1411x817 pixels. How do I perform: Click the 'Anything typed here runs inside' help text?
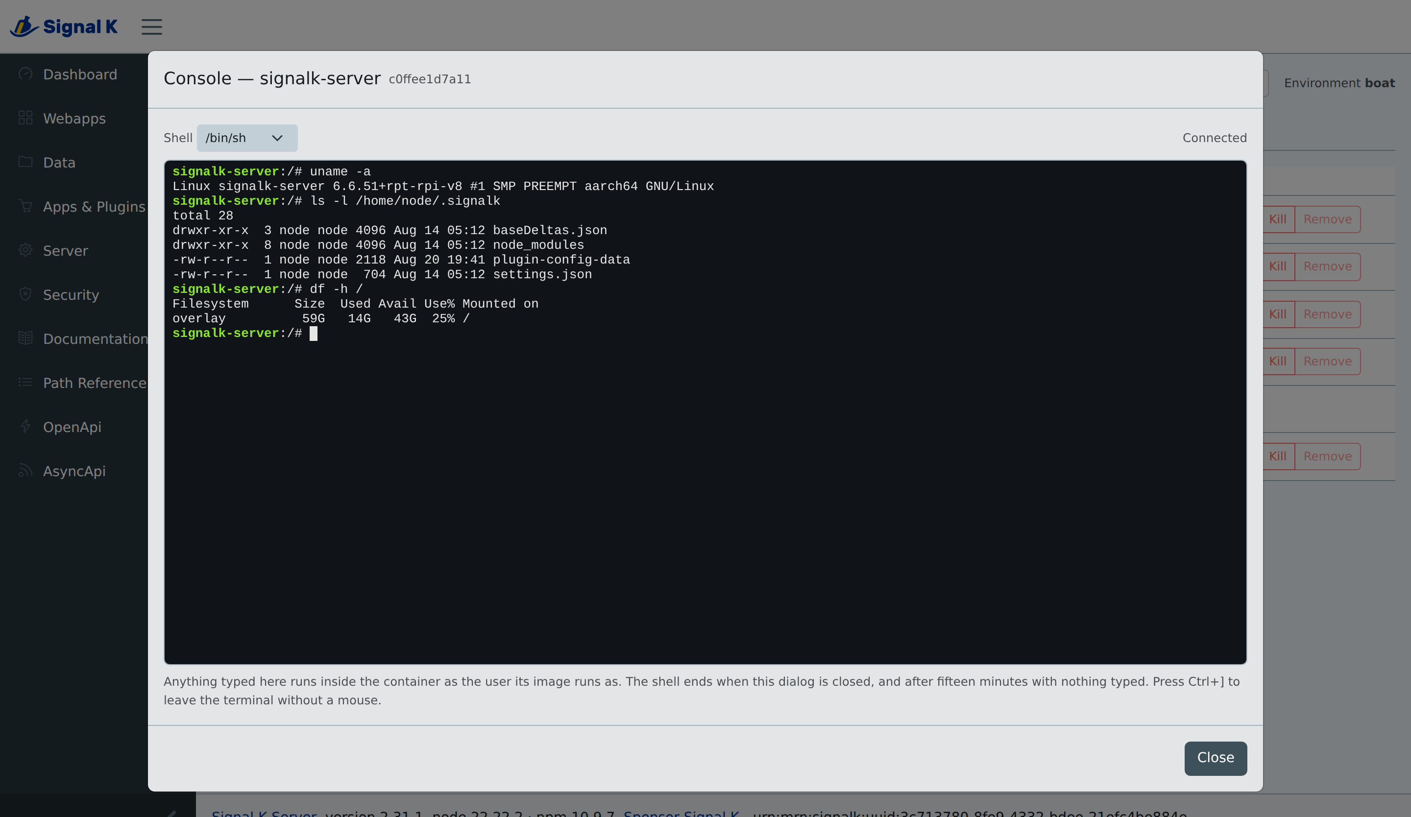(x=702, y=691)
